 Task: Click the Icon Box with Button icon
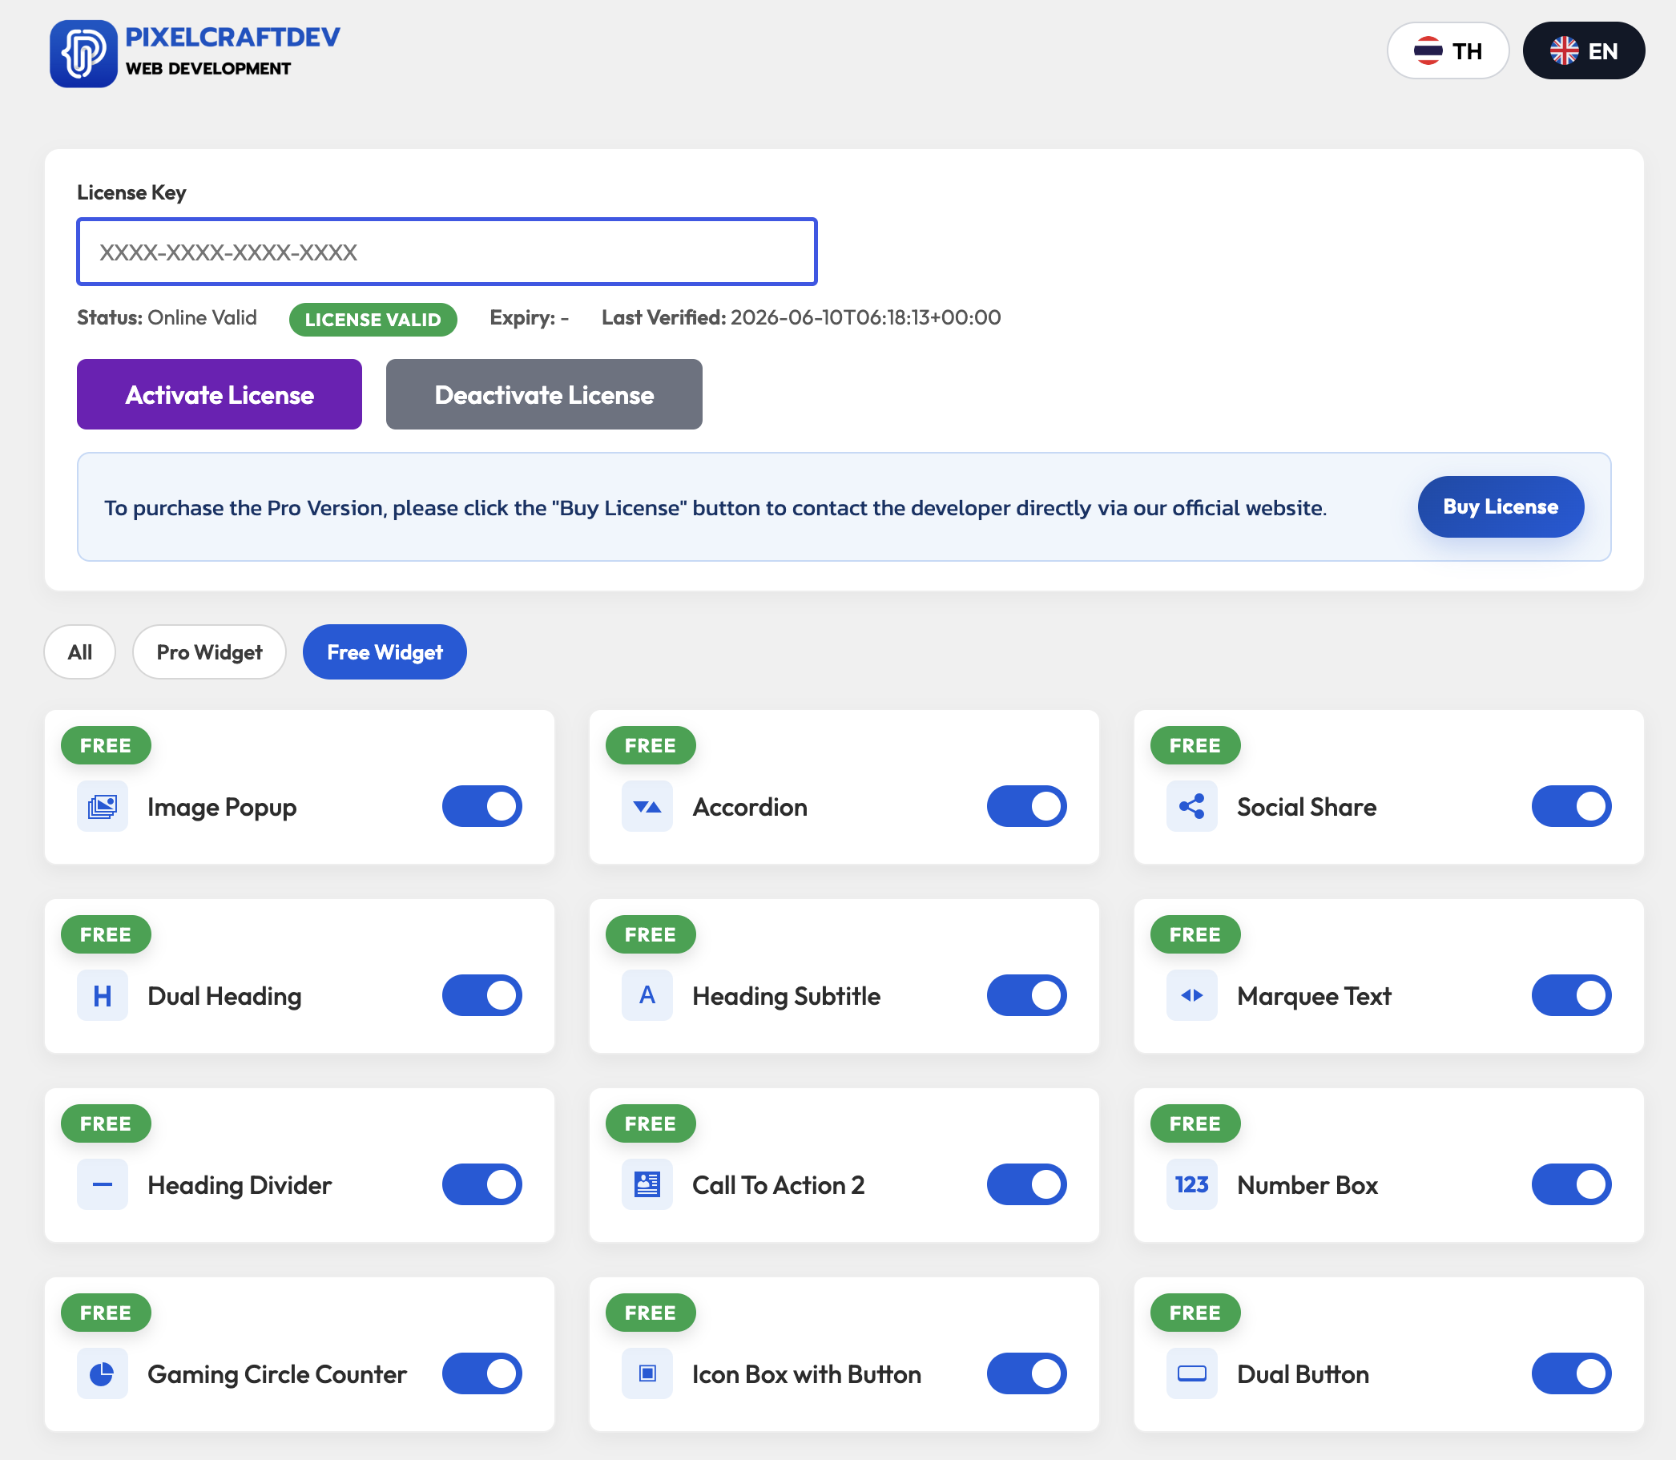coord(647,1373)
